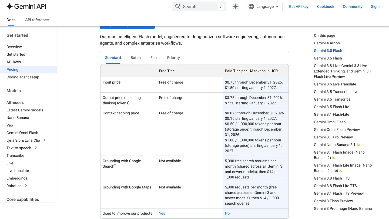Open Embeddings in the sidebar
The width and height of the screenshot is (389, 219).
click(x=17, y=178)
